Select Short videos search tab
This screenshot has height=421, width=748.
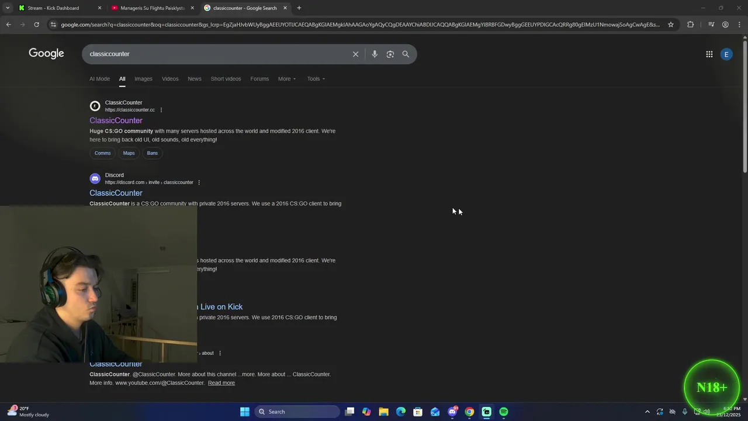click(226, 79)
